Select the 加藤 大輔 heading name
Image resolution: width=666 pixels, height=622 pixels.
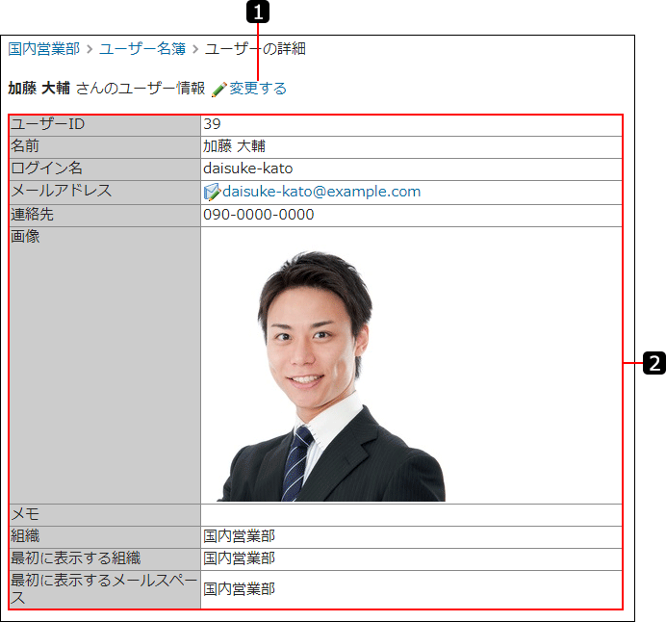coord(39,89)
